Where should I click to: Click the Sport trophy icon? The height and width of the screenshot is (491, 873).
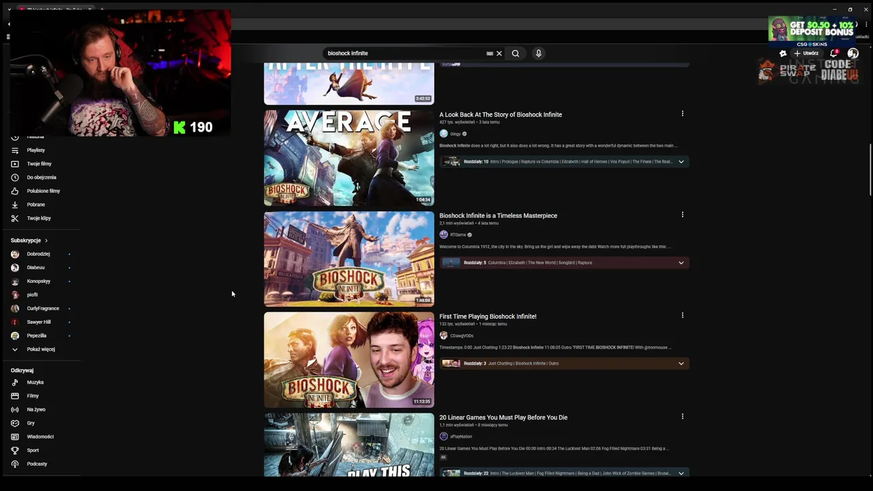pos(15,451)
